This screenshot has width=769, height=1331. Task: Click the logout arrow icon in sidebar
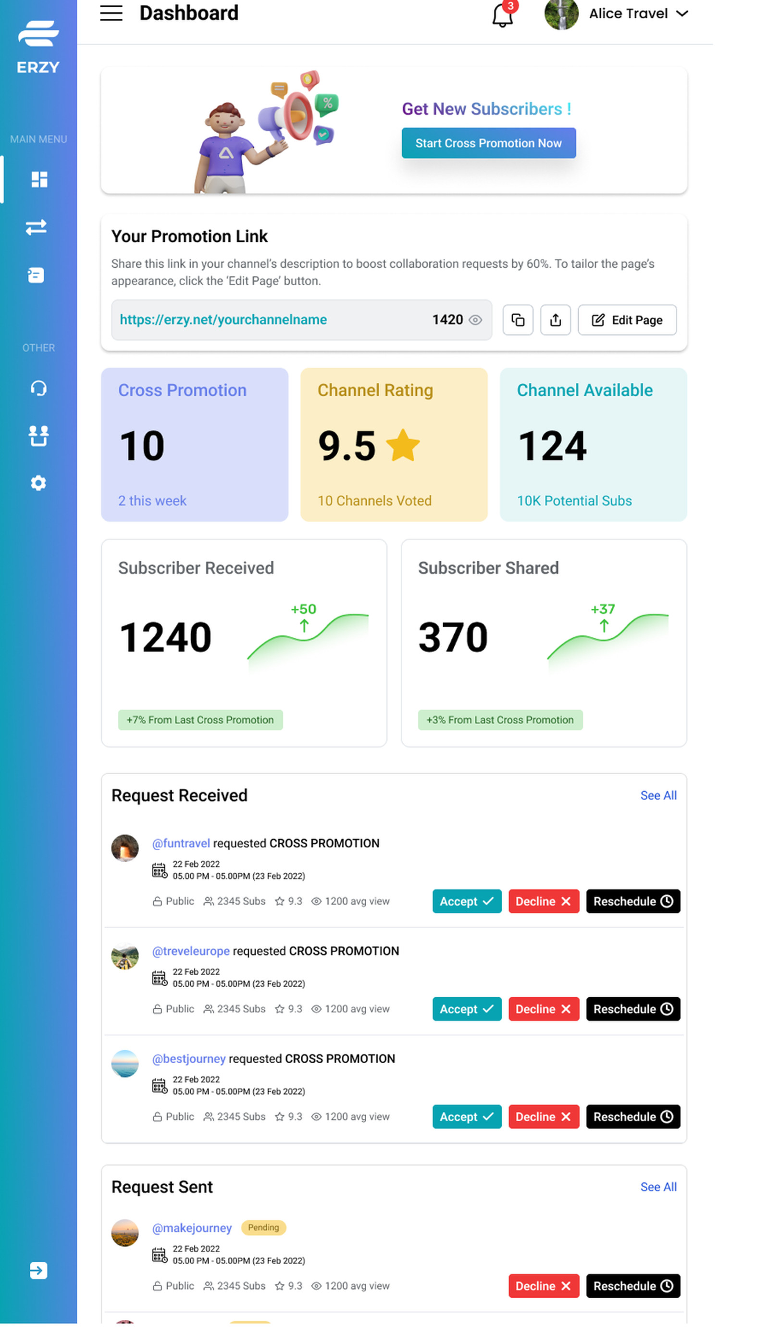[x=38, y=1270]
